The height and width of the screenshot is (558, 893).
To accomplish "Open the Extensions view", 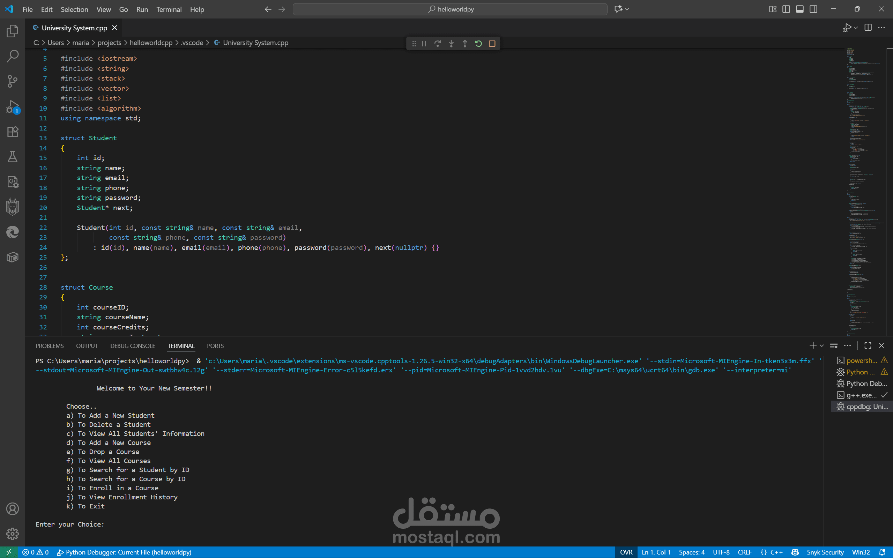I will pos(13,132).
